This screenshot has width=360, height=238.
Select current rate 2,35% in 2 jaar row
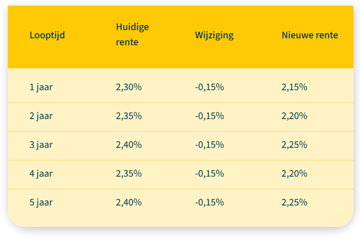129,116
